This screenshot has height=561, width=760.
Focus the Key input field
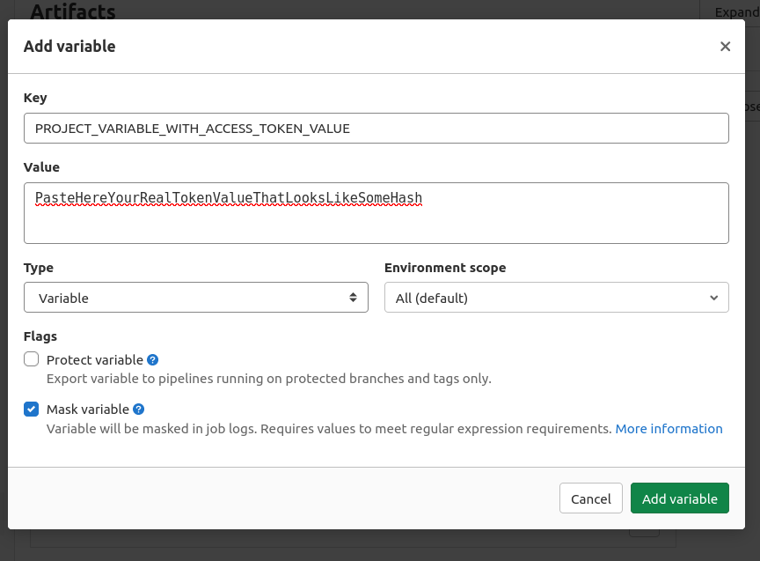(376, 129)
